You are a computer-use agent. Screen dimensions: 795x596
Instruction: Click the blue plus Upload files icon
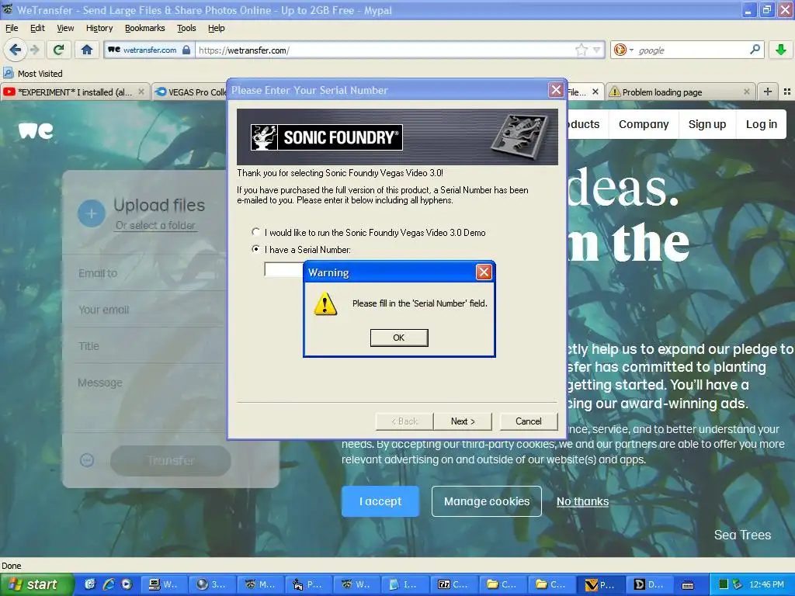point(92,213)
